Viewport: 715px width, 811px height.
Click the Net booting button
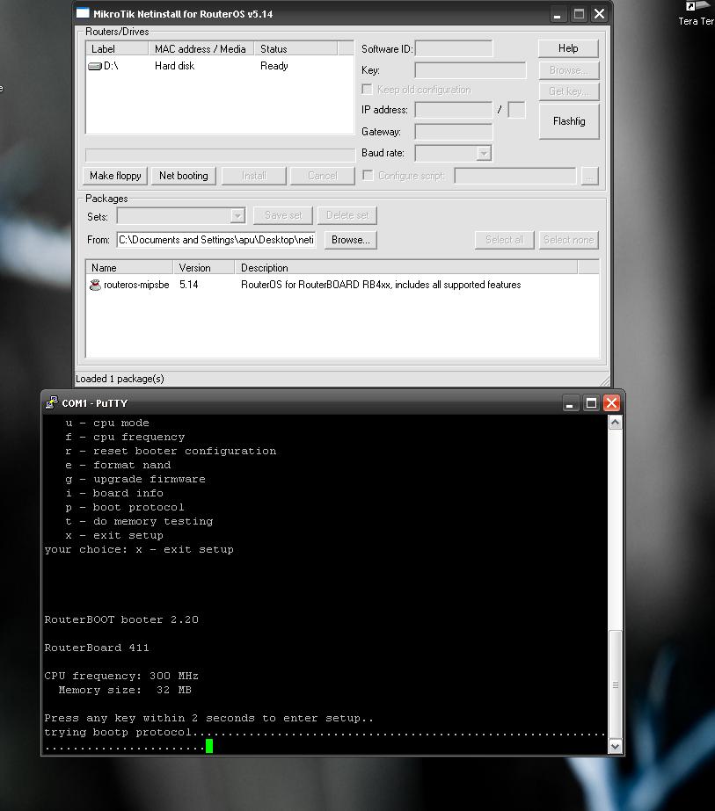[x=183, y=175]
